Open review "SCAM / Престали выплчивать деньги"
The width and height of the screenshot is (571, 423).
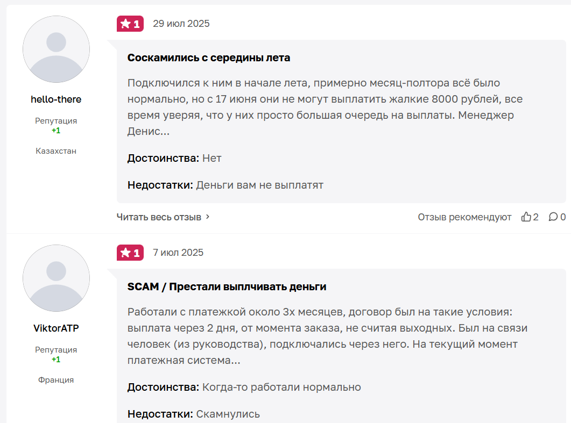227,287
